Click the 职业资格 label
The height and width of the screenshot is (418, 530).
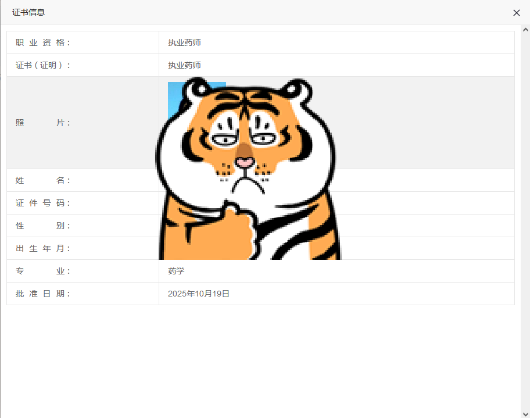43,42
